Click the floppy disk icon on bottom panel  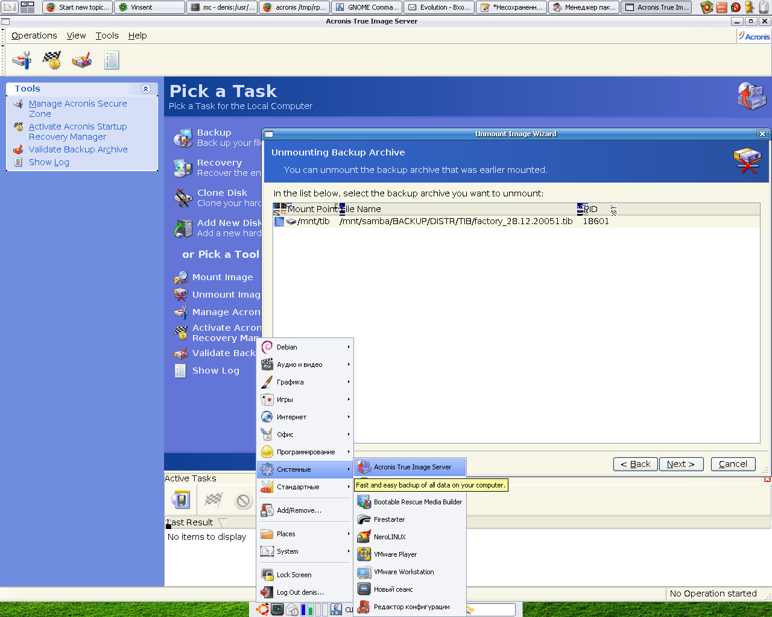point(336,610)
